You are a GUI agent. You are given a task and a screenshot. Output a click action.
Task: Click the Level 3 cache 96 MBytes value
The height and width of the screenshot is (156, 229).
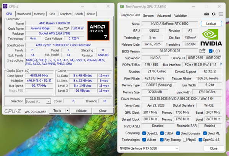[83, 91]
